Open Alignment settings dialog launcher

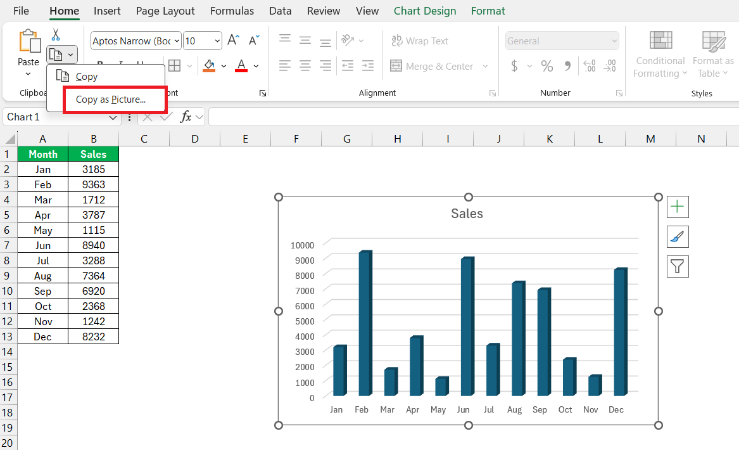coord(493,93)
